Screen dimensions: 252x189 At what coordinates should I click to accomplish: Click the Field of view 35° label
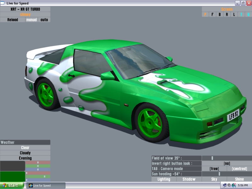click(x=176, y=158)
